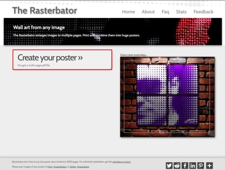Screen dimensions: 225x170
Task: Click the Wall art from any image heading
Action: tap(39, 27)
